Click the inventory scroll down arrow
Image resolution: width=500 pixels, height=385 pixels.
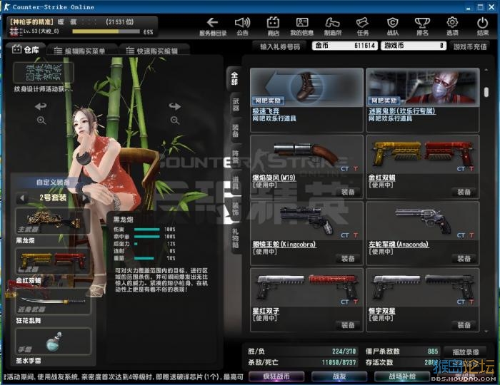pyautogui.click(x=486, y=332)
